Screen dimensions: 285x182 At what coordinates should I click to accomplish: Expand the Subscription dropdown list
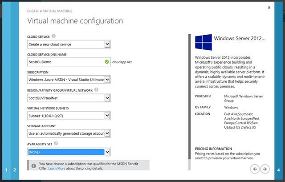pyautogui.click(x=69, y=80)
